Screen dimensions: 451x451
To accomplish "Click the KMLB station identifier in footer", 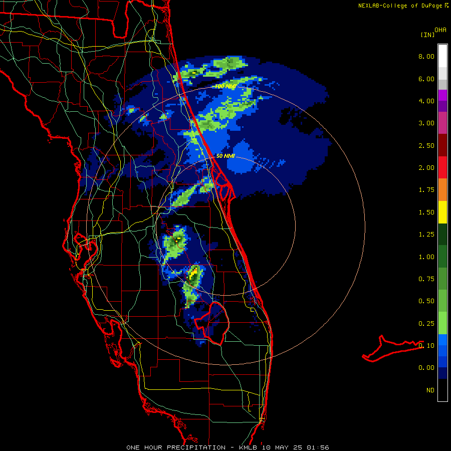I will pos(249,447).
